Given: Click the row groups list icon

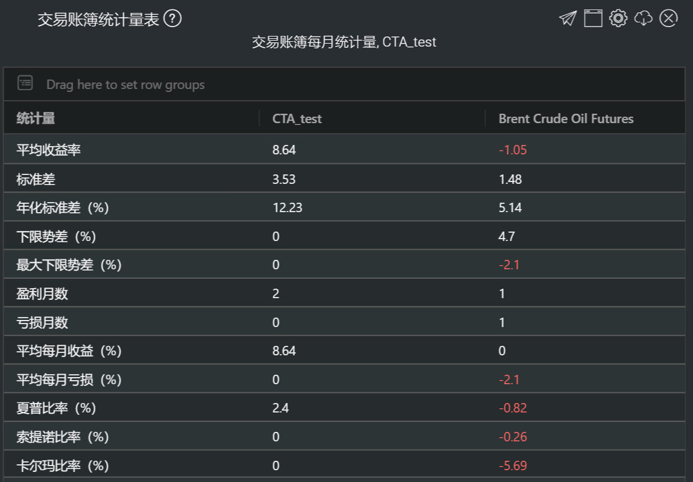Looking at the screenshot, I should pyautogui.click(x=25, y=83).
